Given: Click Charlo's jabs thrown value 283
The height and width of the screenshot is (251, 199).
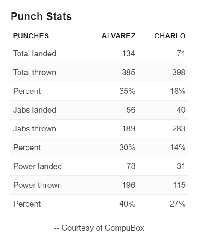Looking at the screenshot, I should pyautogui.click(x=179, y=129).
